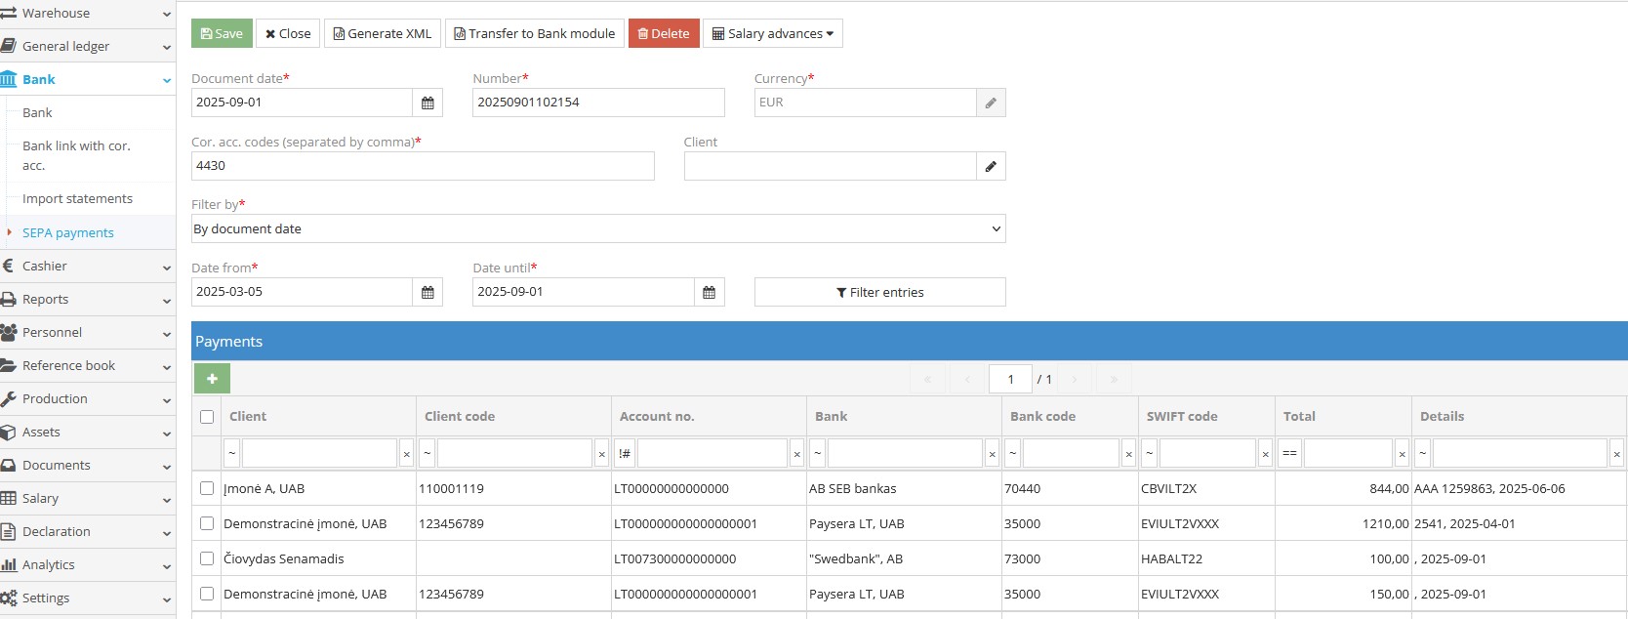
Task: Click the Filter entries button
Action: (x=879, y=292)
